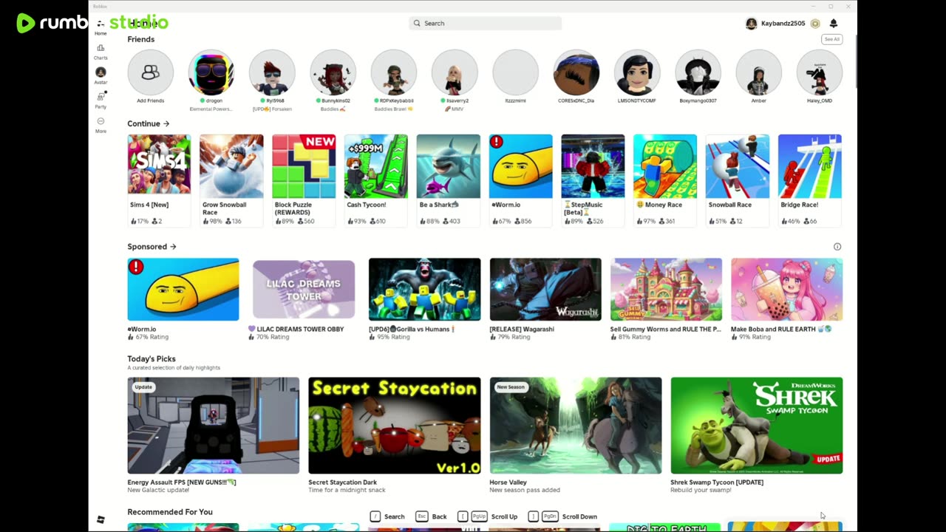Open friend Haley_OMD's avatar
This screenshot has width=946, height=532.
(x=820, y=72)
